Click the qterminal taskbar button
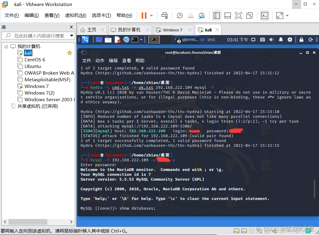 point(187,40)
